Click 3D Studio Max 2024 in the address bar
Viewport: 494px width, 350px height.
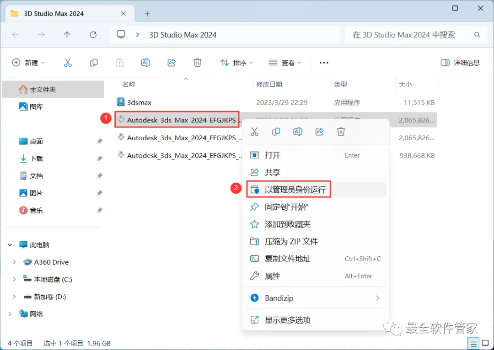click(183, 35)
